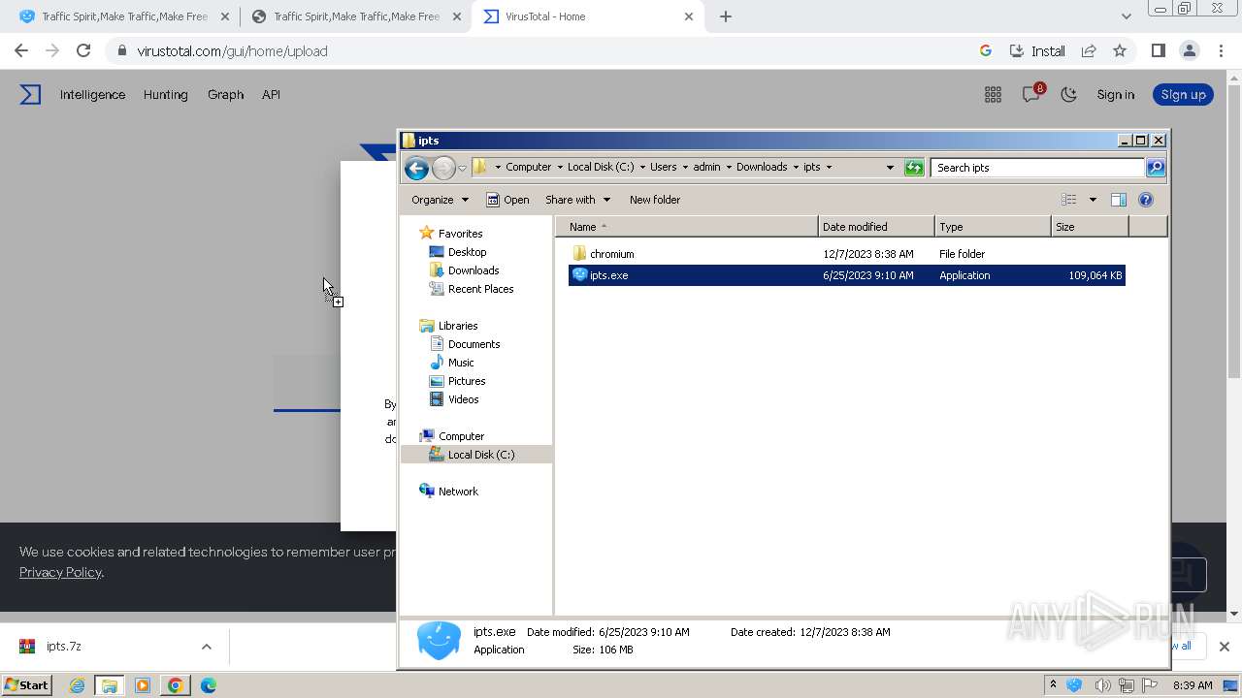
Task: Open Chrome three-dot menu
Action: [1221, 50]
